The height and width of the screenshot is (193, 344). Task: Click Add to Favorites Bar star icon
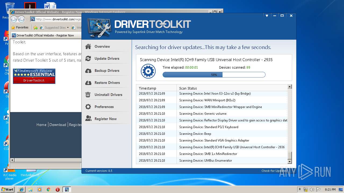(x=35, y=27)
